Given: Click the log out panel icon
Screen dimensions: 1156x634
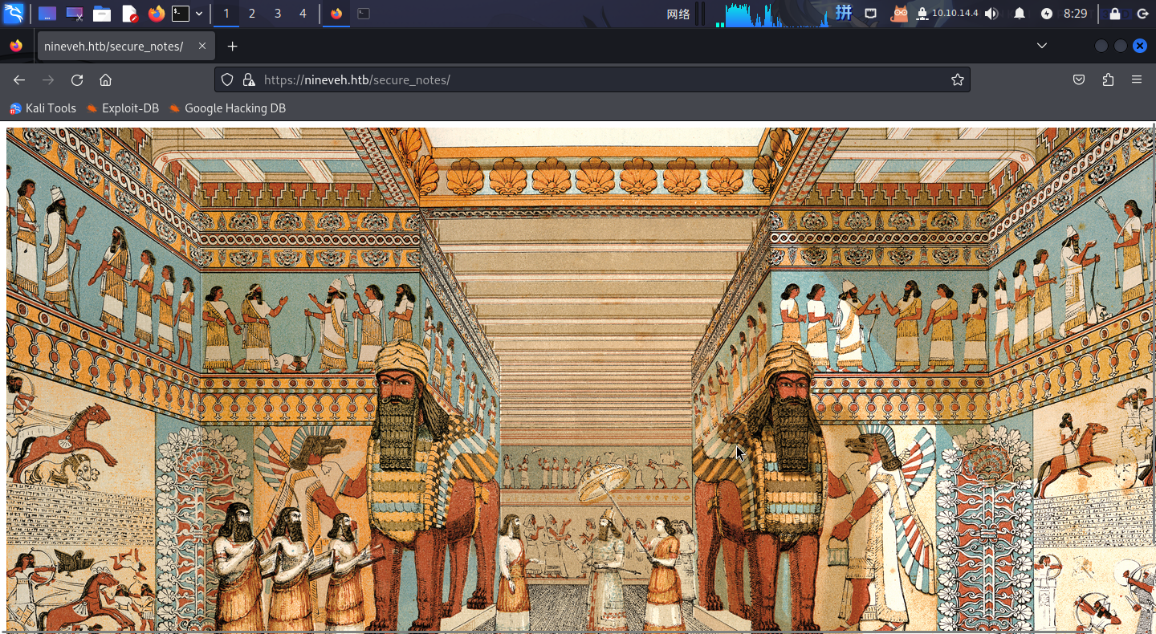Looking at the screenshot, I should tap(1142, 14).
